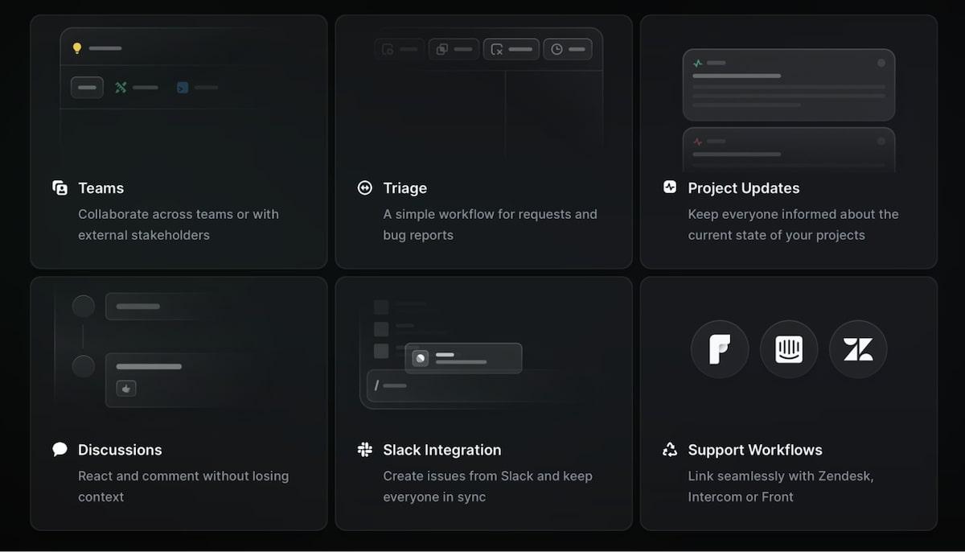Click the decline (X) button in triage bar

coord(511,49)
